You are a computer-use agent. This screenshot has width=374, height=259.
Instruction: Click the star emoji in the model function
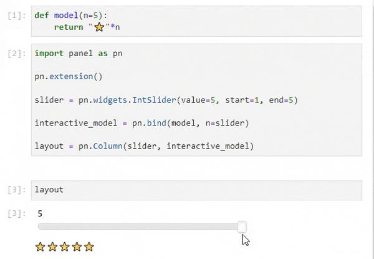pyautogui.click(x=98, y=27)
